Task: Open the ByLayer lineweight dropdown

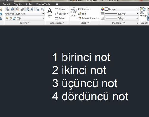Action: pyautogui.click(x=122, y=14)
